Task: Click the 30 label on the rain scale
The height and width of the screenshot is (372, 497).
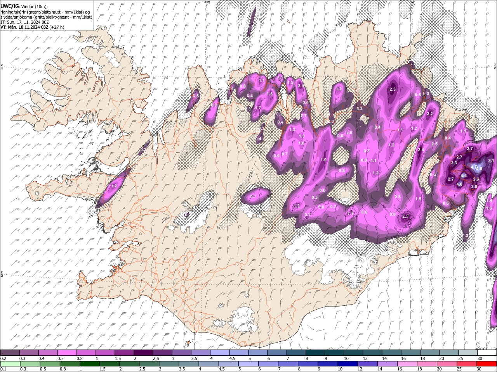Action: pyautogui.click(x=480, y=369)
